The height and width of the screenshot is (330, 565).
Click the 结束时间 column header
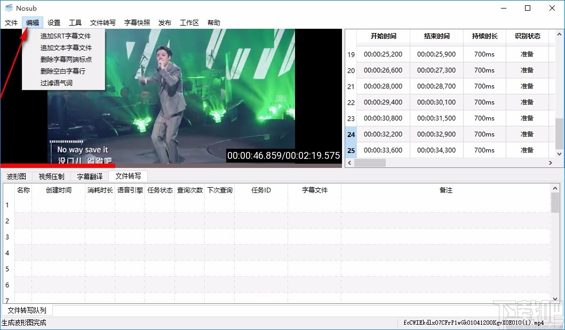click(437, 36)
